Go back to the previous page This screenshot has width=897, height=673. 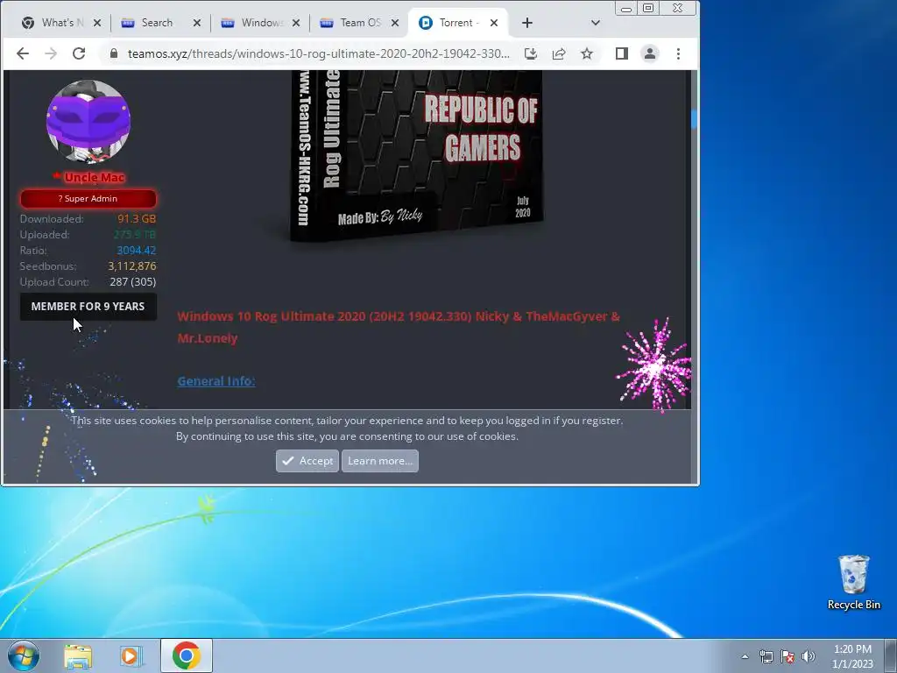(22, 53)
